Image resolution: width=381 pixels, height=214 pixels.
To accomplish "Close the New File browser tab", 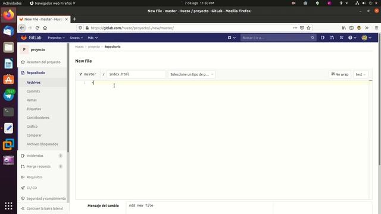I will (66, 19).
